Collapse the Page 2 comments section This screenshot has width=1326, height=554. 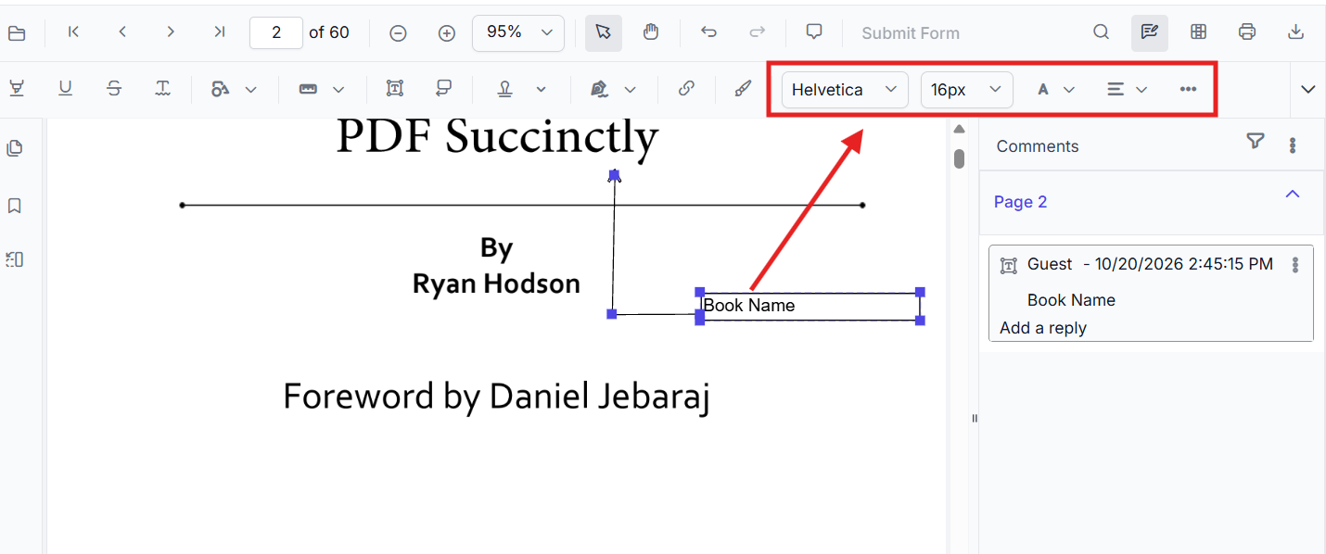[x=1293, y=194]
